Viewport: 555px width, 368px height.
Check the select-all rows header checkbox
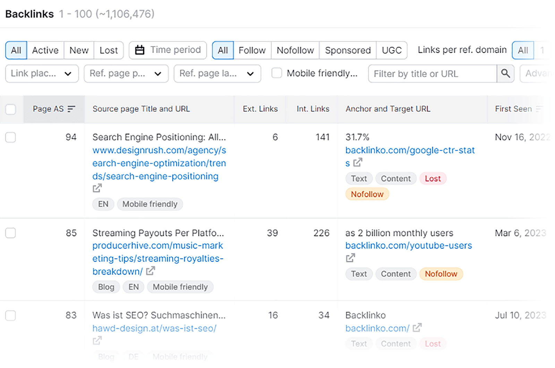11,109
